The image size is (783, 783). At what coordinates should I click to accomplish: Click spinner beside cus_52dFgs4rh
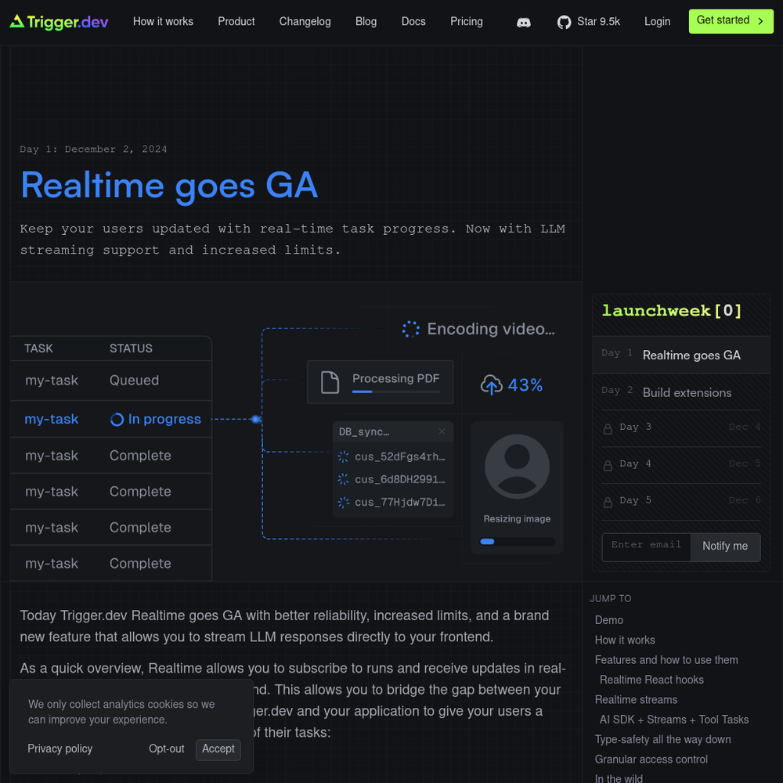tap(344, 456)
